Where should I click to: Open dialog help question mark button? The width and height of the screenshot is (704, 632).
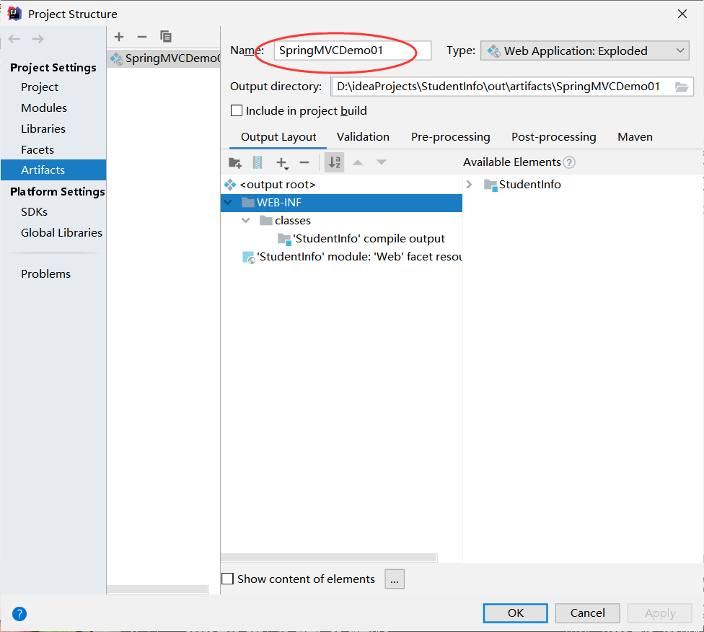click(19, 613)
